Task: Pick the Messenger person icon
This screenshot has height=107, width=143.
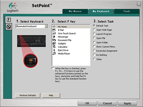Action: (54, 37)
